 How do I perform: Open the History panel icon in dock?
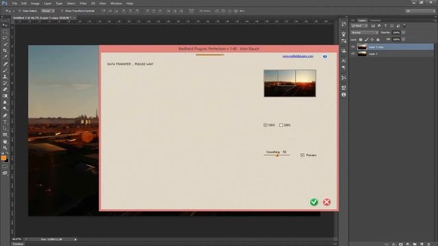[x=344, y=25]
